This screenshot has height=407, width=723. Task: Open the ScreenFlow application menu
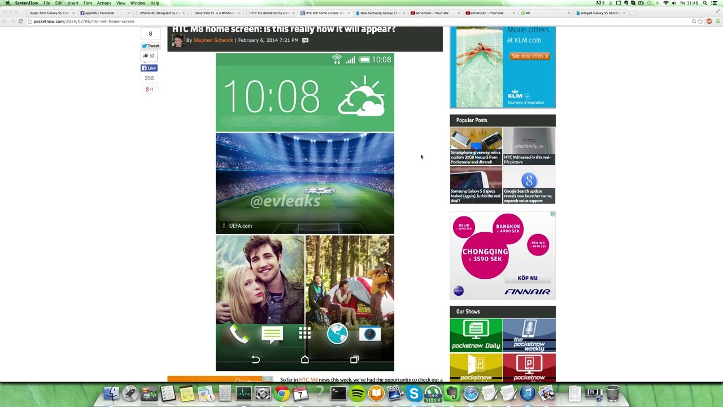pos(27,3)
